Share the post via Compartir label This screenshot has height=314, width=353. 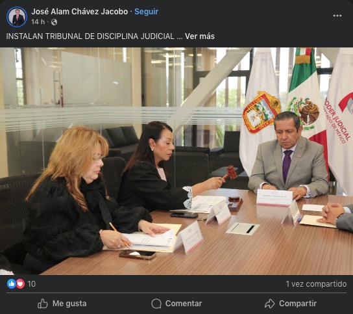[298, 304]
